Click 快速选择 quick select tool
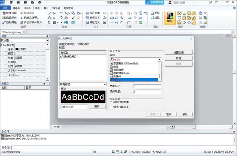 click(x=10, y=13)
